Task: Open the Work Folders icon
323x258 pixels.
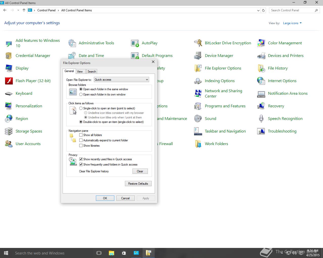Action: pos(198,144)
